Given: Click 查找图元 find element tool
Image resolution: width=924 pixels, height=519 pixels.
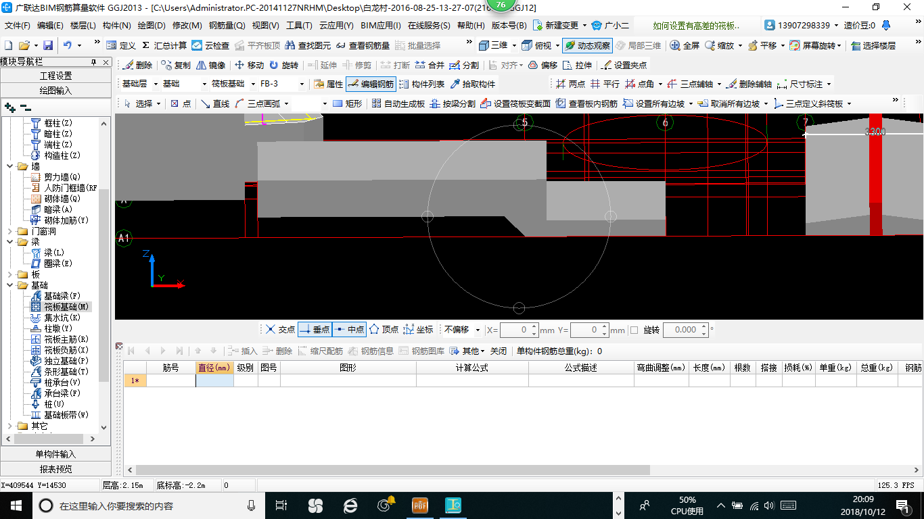Looking at the screenshot, I should (x=308, y=45).
